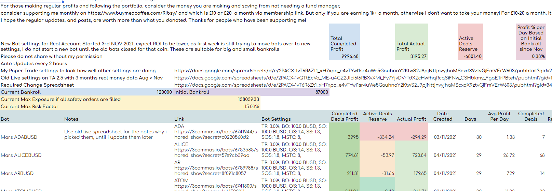This screenshot has width=552, height=191.
Task: Click the max exposure value 138039.33
Action: [248, 99]
